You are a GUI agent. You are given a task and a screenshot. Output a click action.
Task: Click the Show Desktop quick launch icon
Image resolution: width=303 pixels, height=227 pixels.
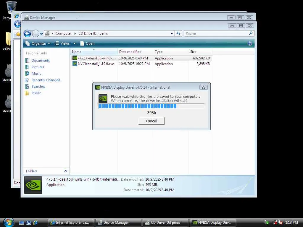(21, 223)
